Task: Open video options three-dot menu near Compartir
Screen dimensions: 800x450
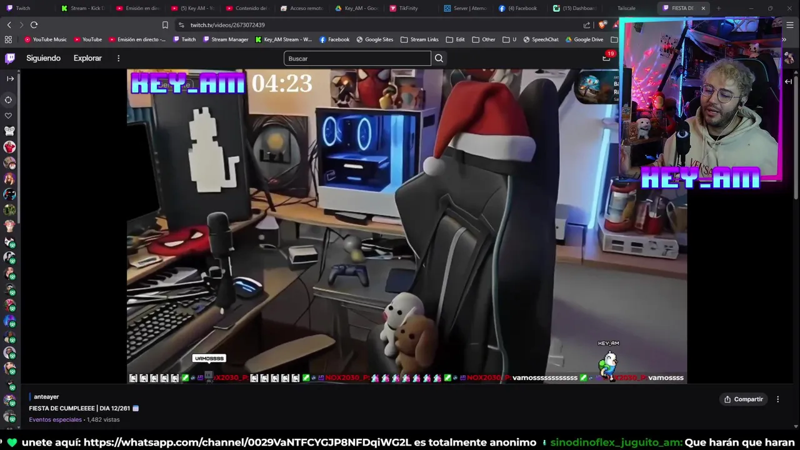Action: pyautogui.click(x=777, y=399)
